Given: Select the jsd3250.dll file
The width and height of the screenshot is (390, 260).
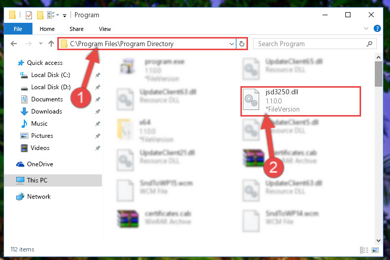Looking at the screenshot, I should [301, 101].
